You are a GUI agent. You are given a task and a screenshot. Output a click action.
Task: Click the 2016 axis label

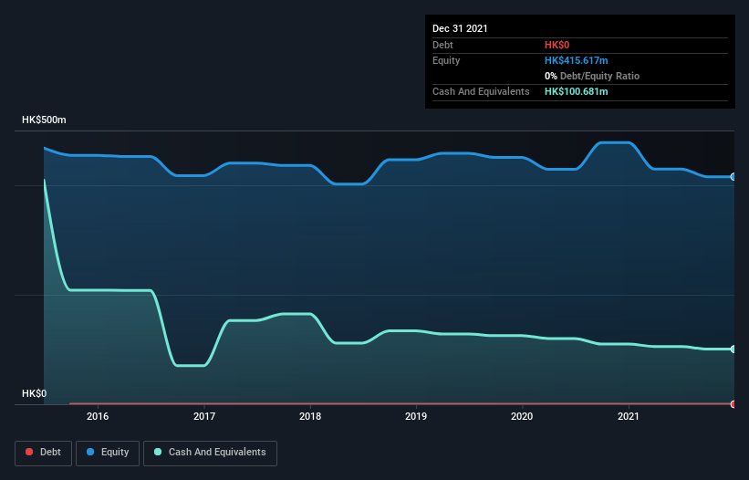pyautogui.click(x=98, y=416)
